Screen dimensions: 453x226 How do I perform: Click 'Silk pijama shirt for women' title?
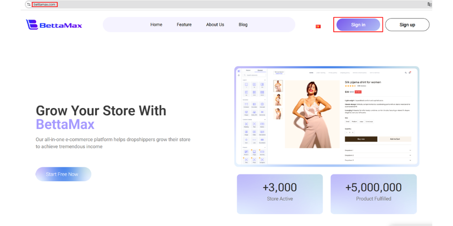click(x=363, y=82)
